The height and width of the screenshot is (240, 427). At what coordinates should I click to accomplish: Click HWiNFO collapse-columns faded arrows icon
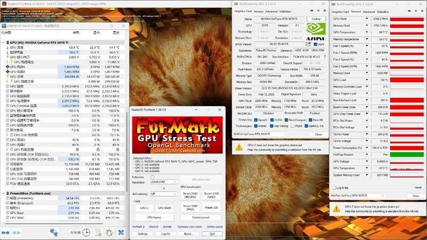point(17,233)
